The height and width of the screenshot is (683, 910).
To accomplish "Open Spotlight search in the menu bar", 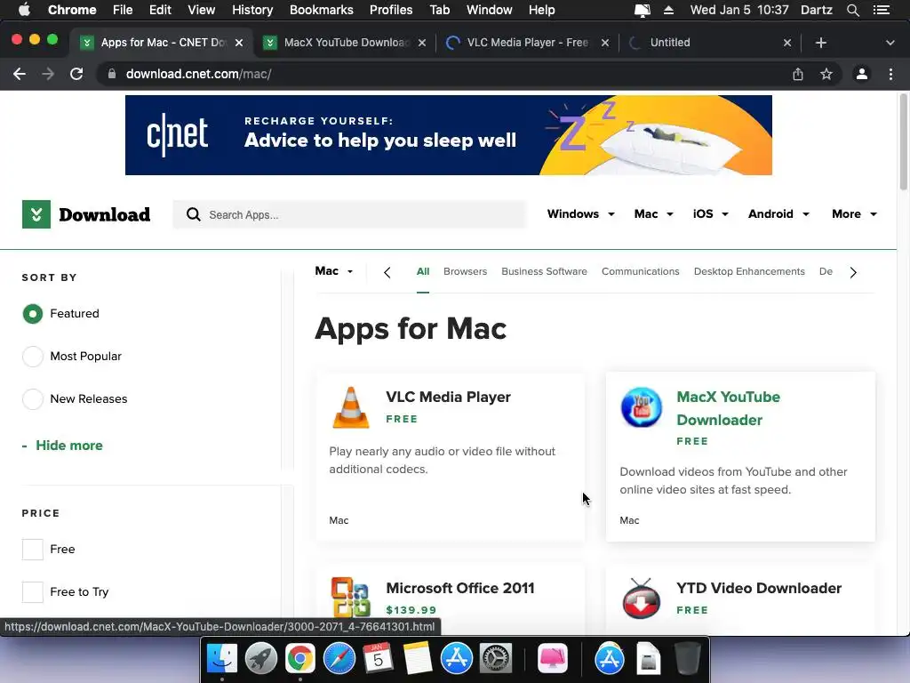I will coord(852,10).
